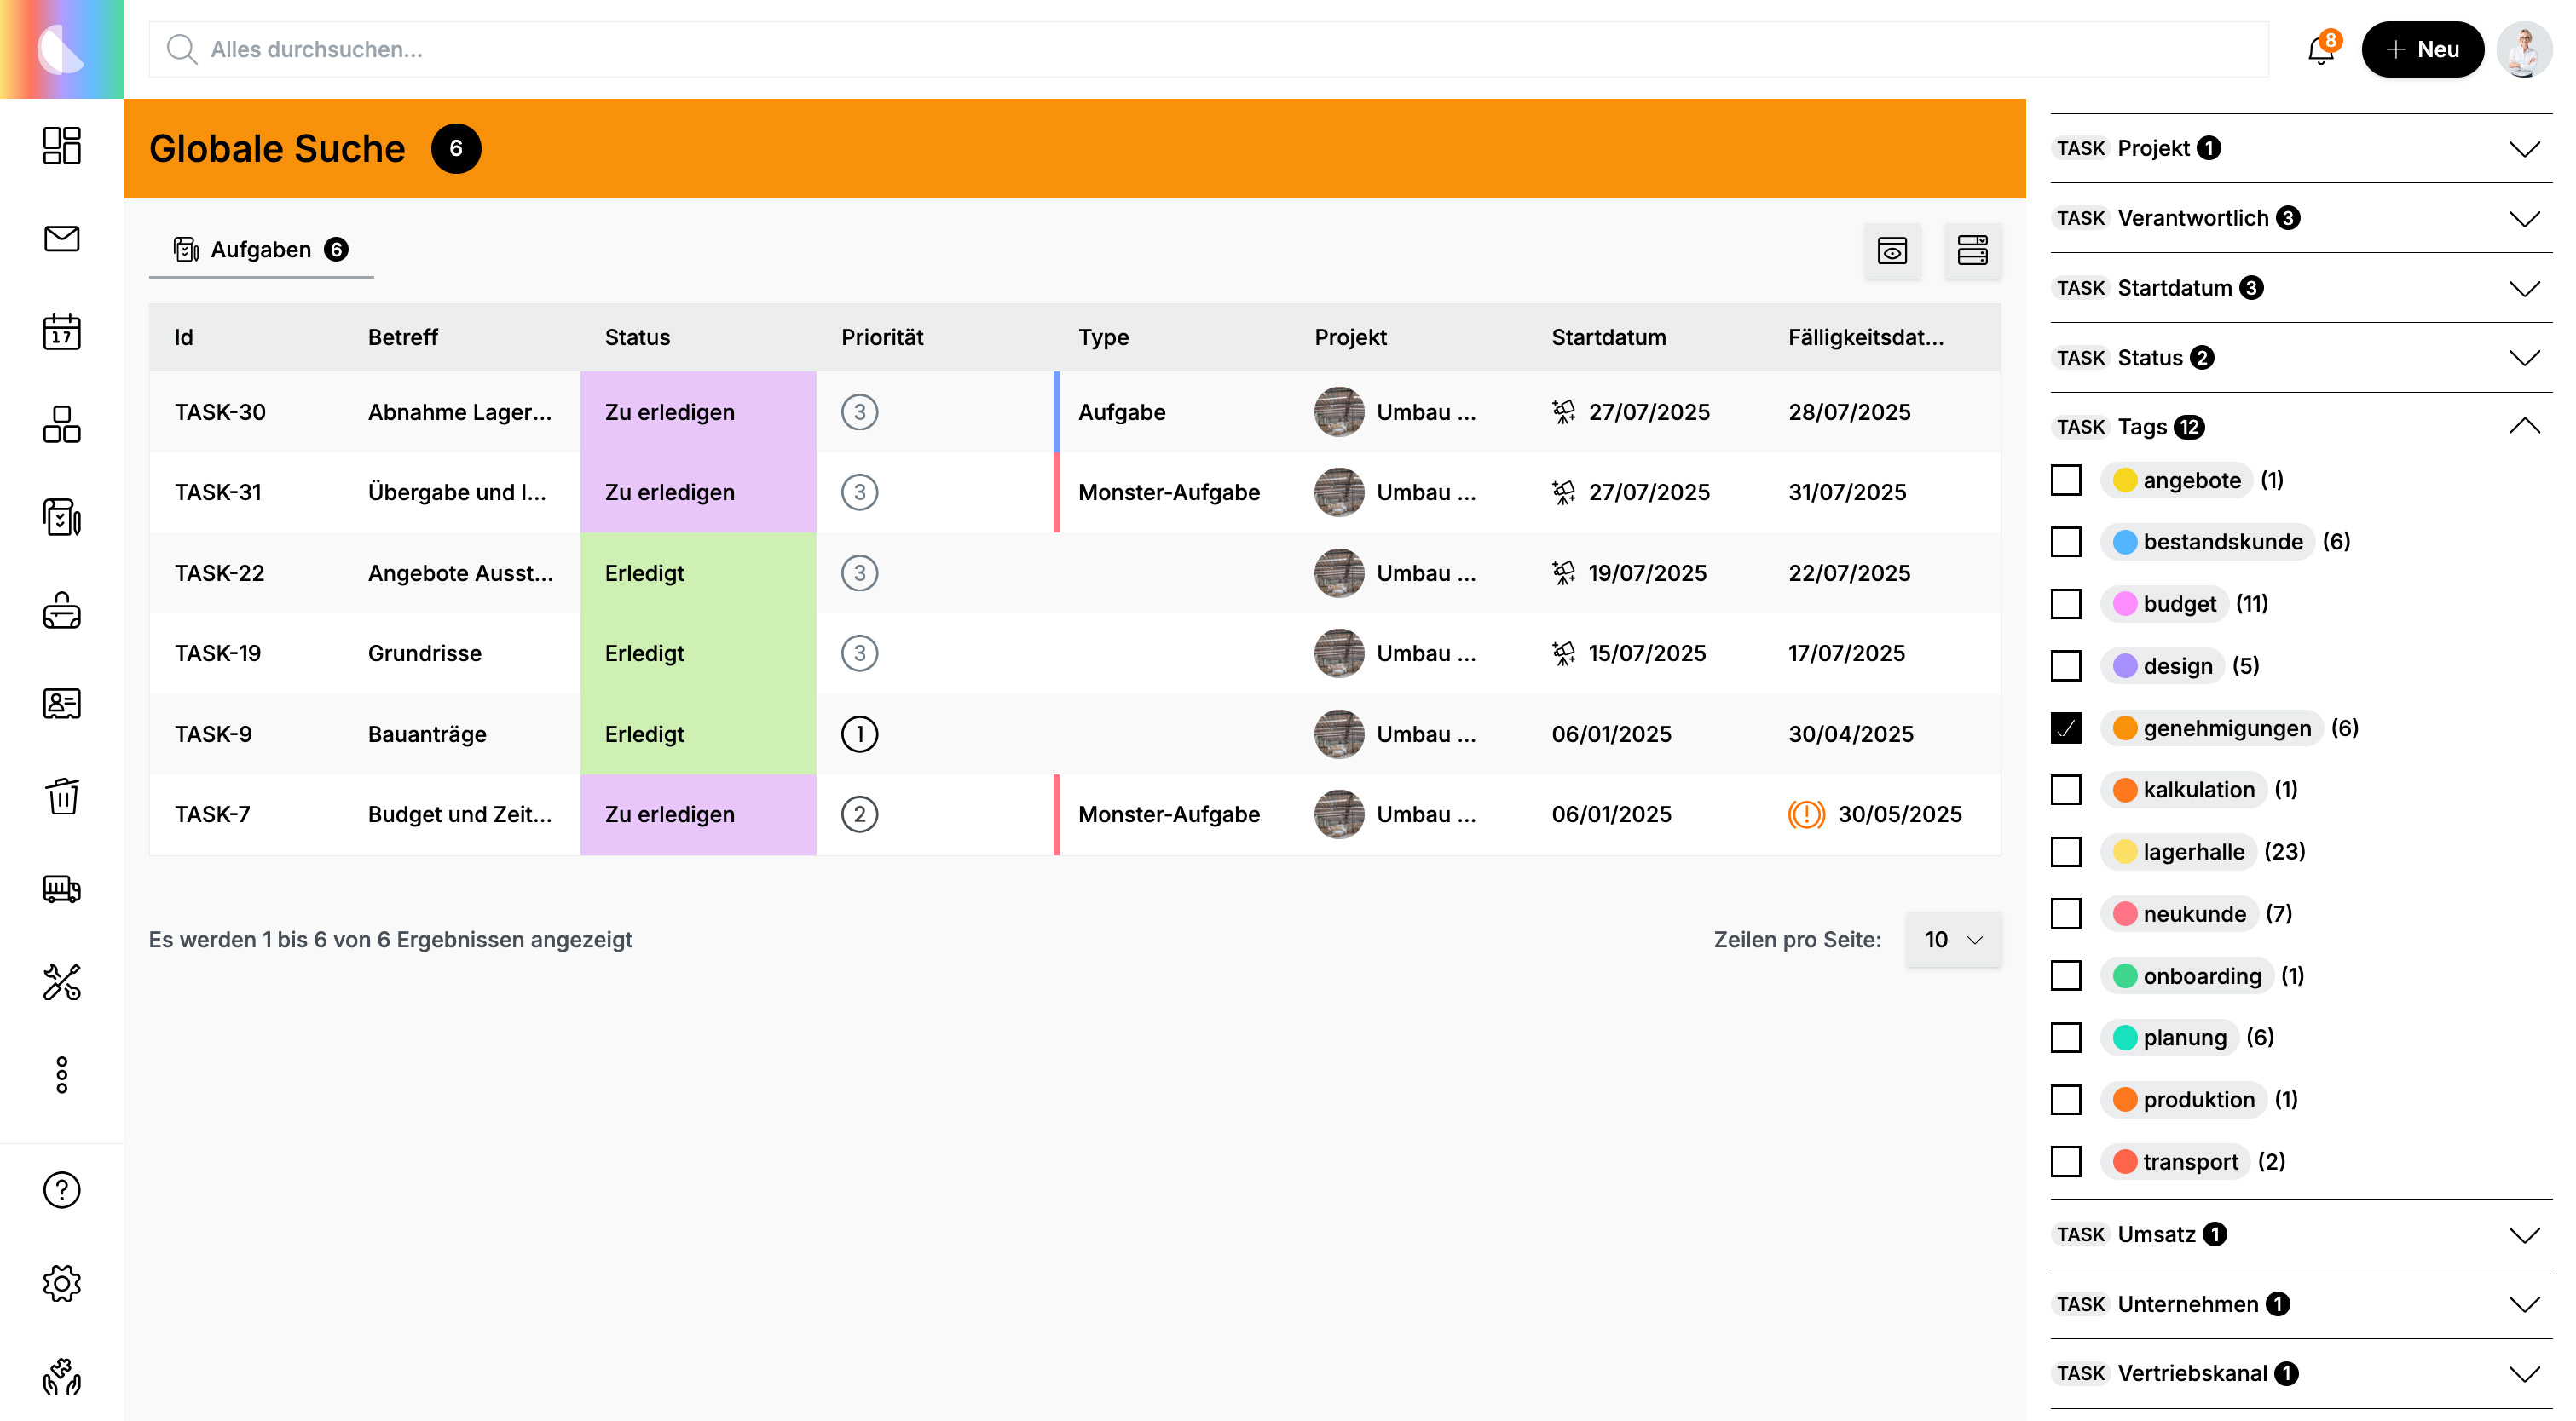Open the three-dot more icon in sidebar
The width and height of the screenshot is (2576, 1421).
pyautogui.click(x=62, y=1075)
